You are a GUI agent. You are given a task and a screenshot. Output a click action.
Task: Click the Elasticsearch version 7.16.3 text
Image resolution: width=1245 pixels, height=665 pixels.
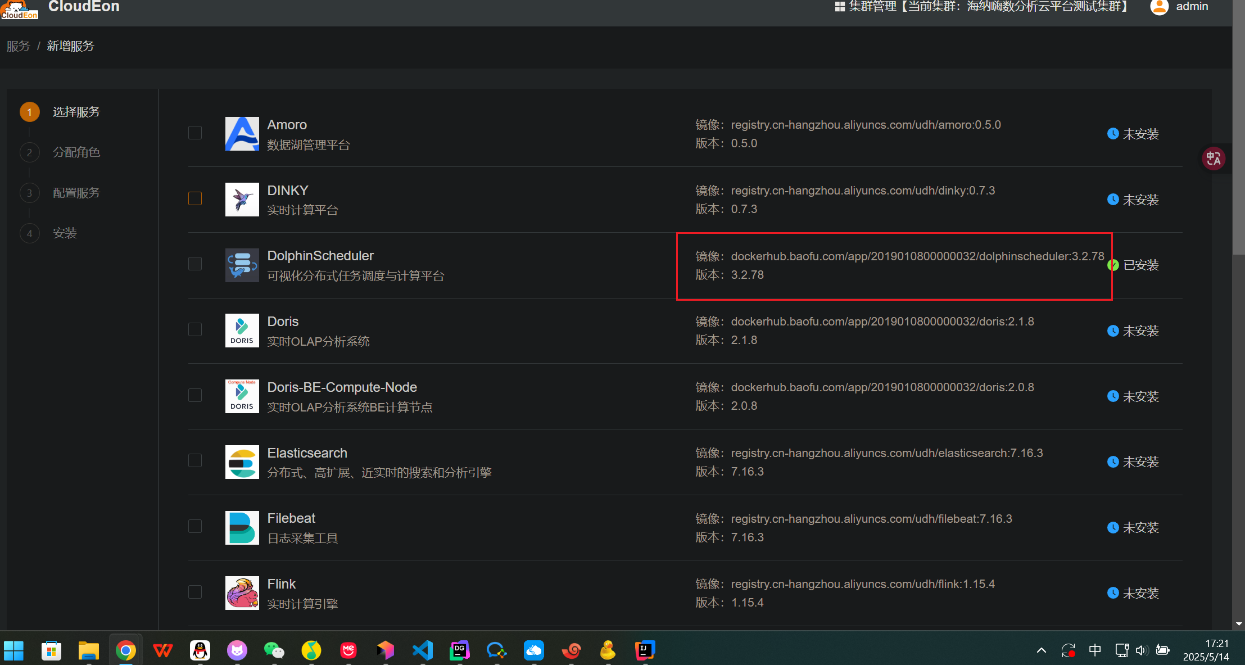747,472
